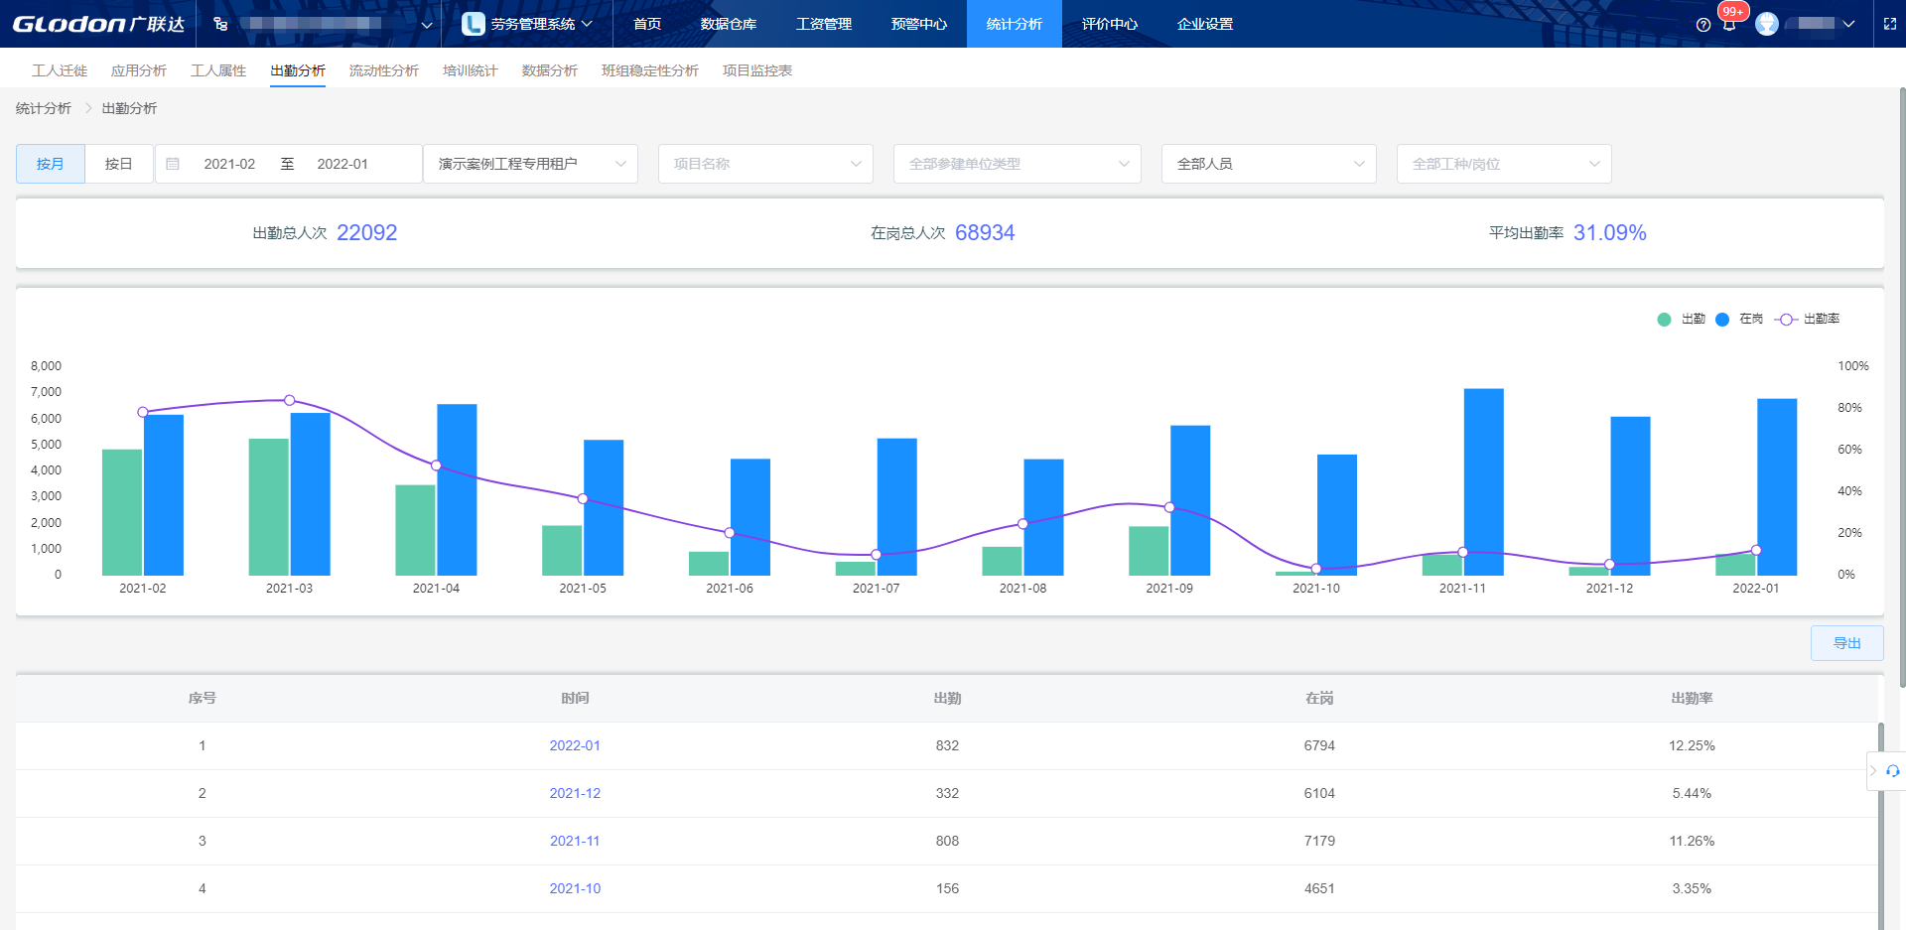
Task: Toggle the 出勤 legend series
Action: 1683,319
